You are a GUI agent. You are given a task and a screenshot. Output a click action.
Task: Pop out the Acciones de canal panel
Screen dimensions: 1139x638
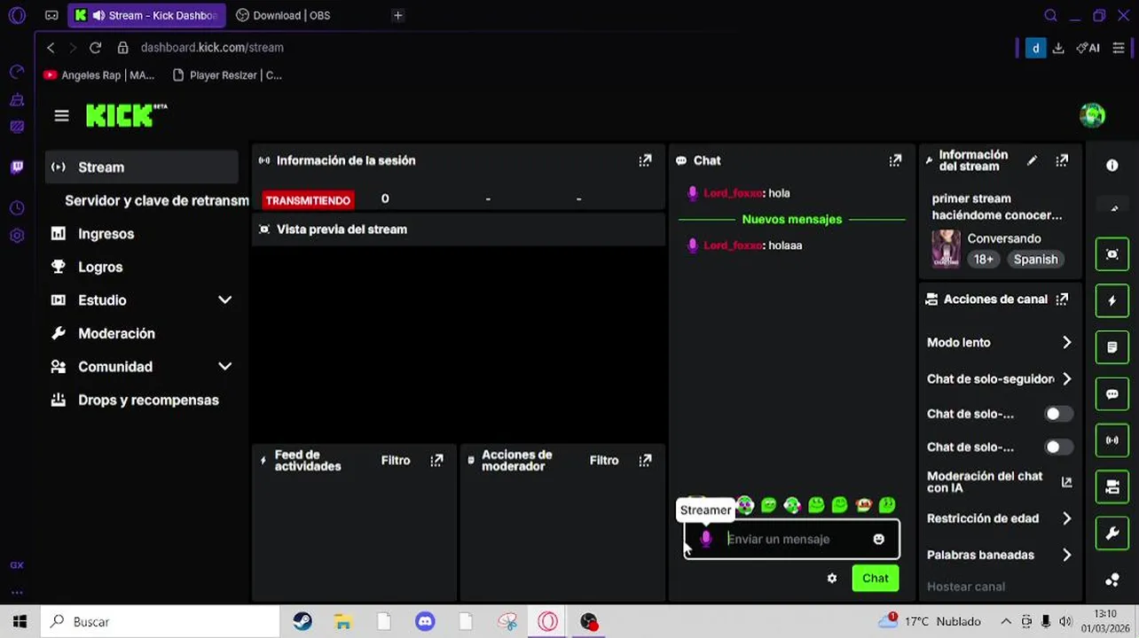(x=1062, y=300)
